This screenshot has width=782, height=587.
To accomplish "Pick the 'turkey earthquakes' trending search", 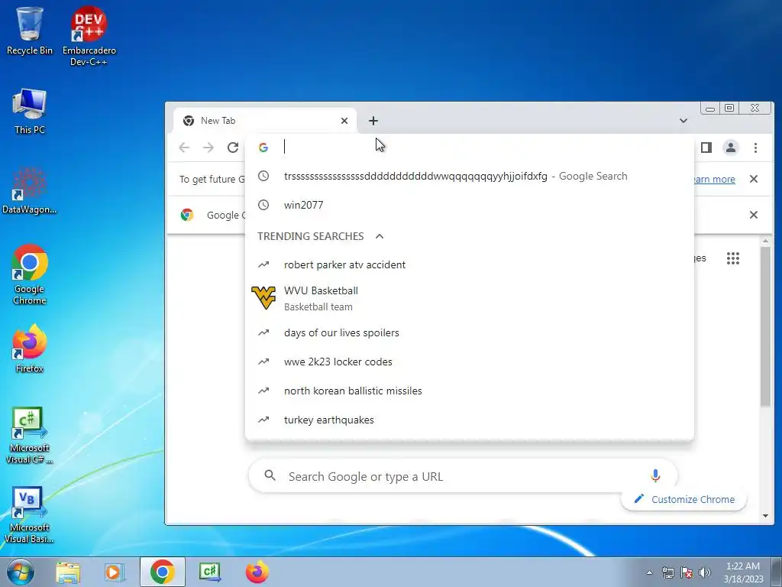I will [x=470, y=420].
